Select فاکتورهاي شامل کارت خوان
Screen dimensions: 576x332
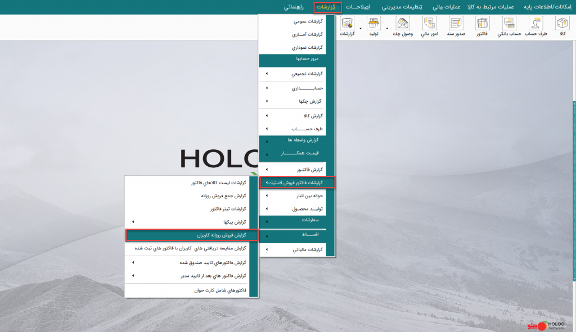[x=187, y=290]
